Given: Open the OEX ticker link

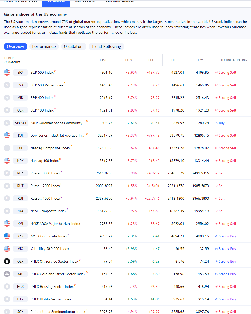Looking at the screenshot, I should 20,110.
